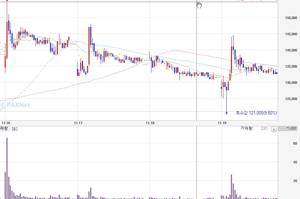Screen dimensions: 300x199
Task: Click the *1,000 volume scale label
Action: tap(291, 128)
